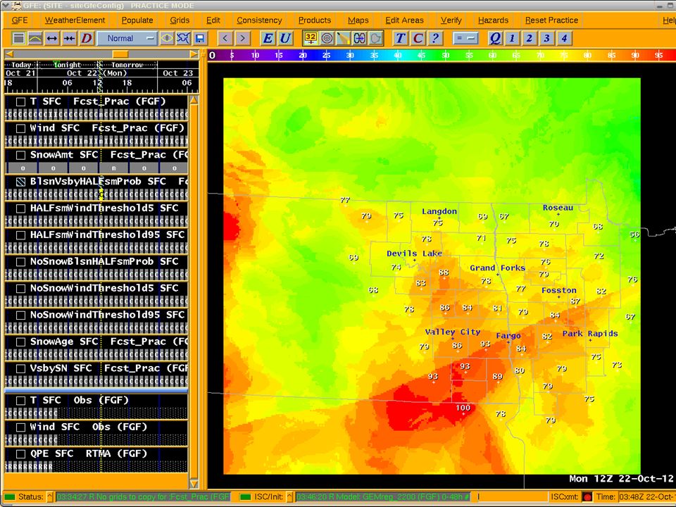Click the time scale left scroll arrow
The width and height of the screenshot is (676, 507).
pos(9,54)
